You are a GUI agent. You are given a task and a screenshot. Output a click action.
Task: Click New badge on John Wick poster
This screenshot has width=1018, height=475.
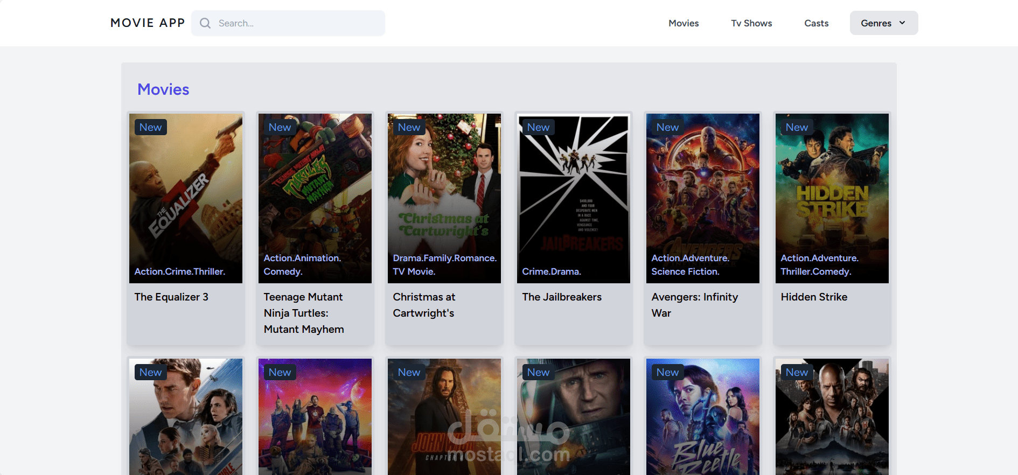click(x=409, y=372)
